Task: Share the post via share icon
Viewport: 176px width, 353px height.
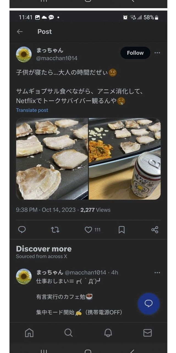Action: pyautogui.click(x=155, y=230)
